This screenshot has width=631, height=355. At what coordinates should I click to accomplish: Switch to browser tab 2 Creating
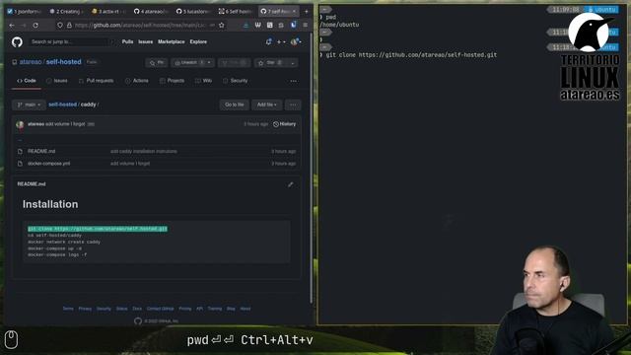pyautogui.click(x=67, y=11)
